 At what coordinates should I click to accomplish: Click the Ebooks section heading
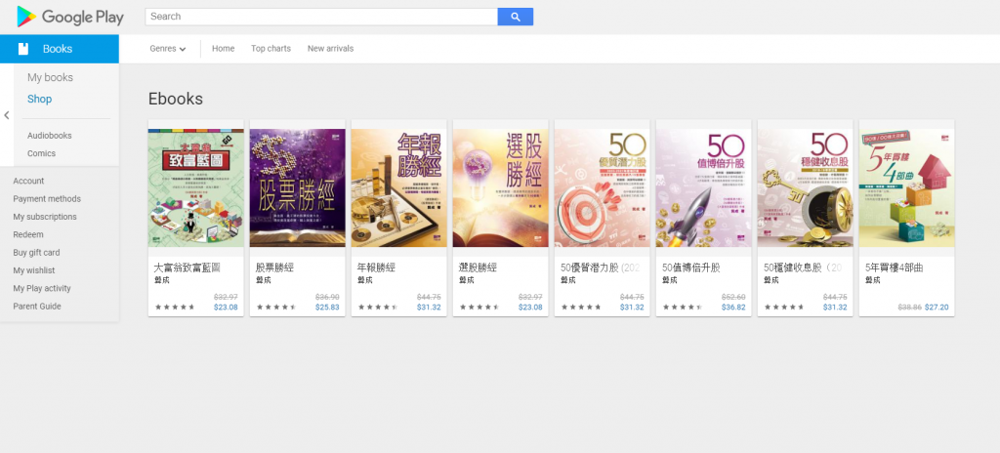(176, 99)
